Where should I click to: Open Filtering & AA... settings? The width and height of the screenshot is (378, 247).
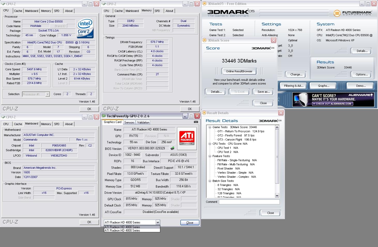pos(293,86)
